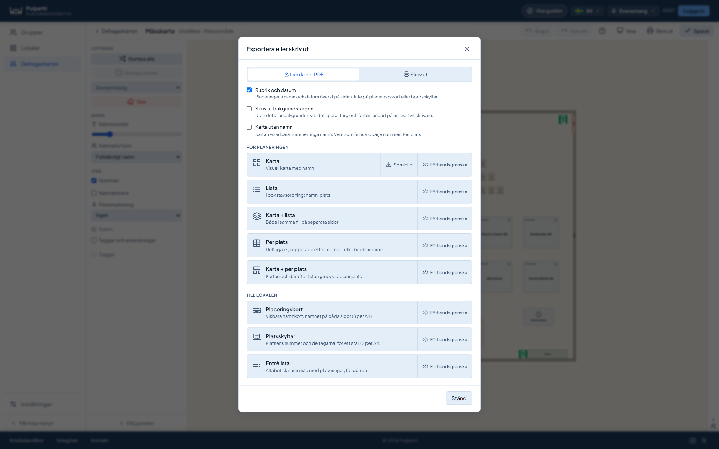Click the Placeringskort card icon
The height and width of the screenshot is (449, 719).
(x=257, y=310)
